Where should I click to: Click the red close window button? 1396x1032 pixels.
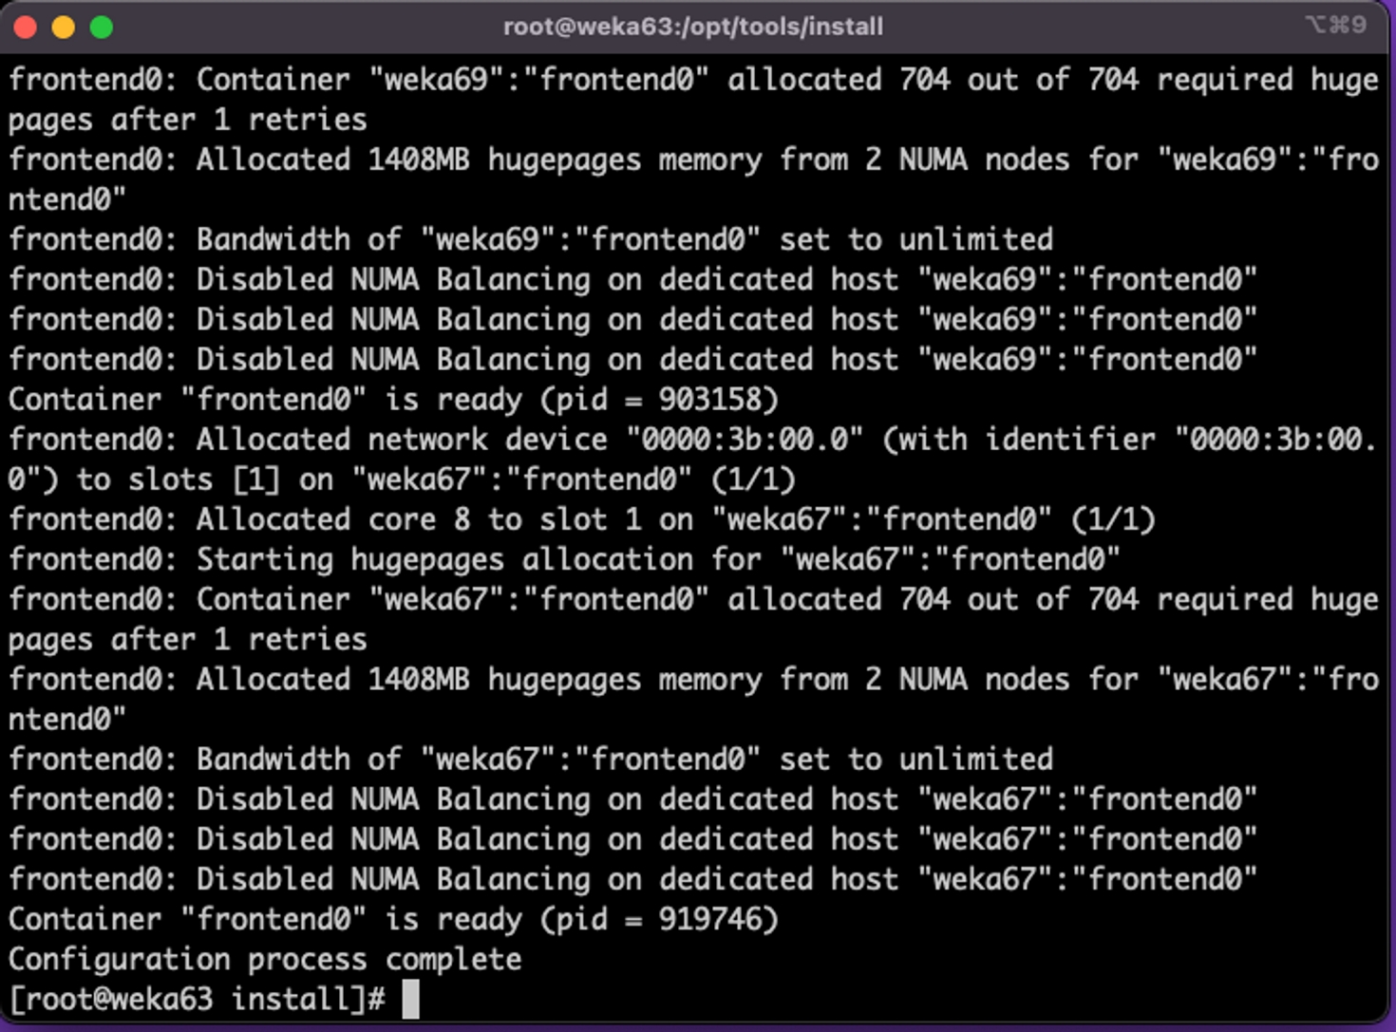tap(26, 28)
